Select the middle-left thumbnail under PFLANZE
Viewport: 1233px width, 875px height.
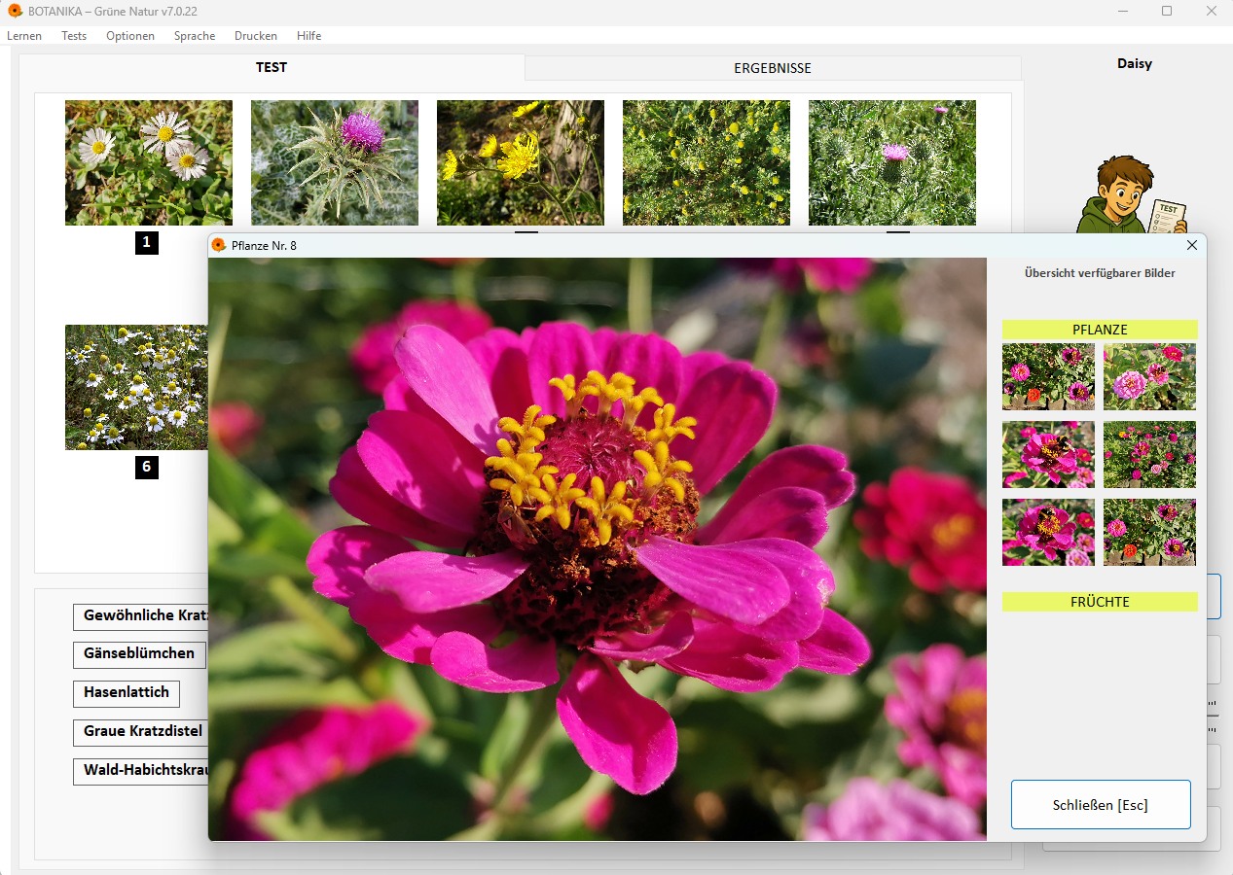point(1048,454)
